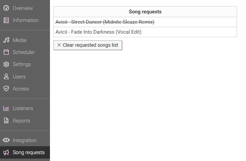Click the Song requests megaphone icon
The image size is (246, 161).
(6, 152)
